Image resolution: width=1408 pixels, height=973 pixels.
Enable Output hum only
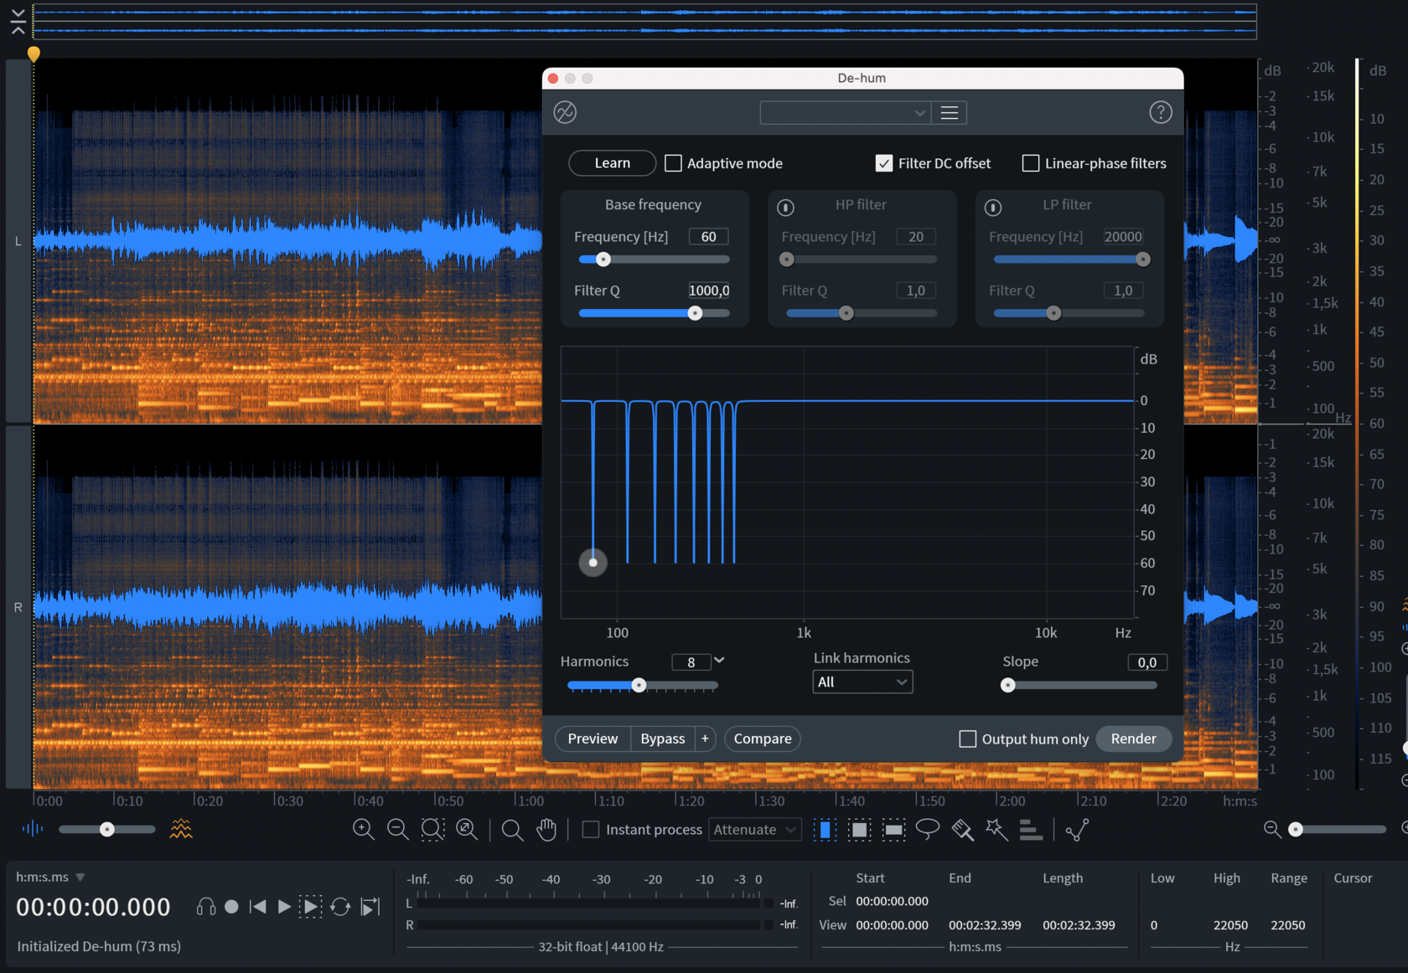coord(967,739)
